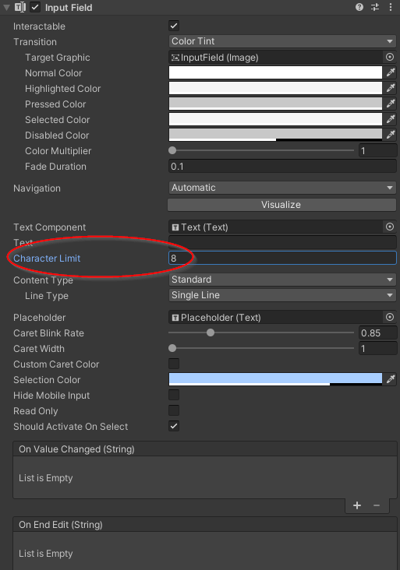The height and width of the screenshot is (570, 400).
Task: Toggle the Interactable checkbox
Action: [x=174, y=26]
